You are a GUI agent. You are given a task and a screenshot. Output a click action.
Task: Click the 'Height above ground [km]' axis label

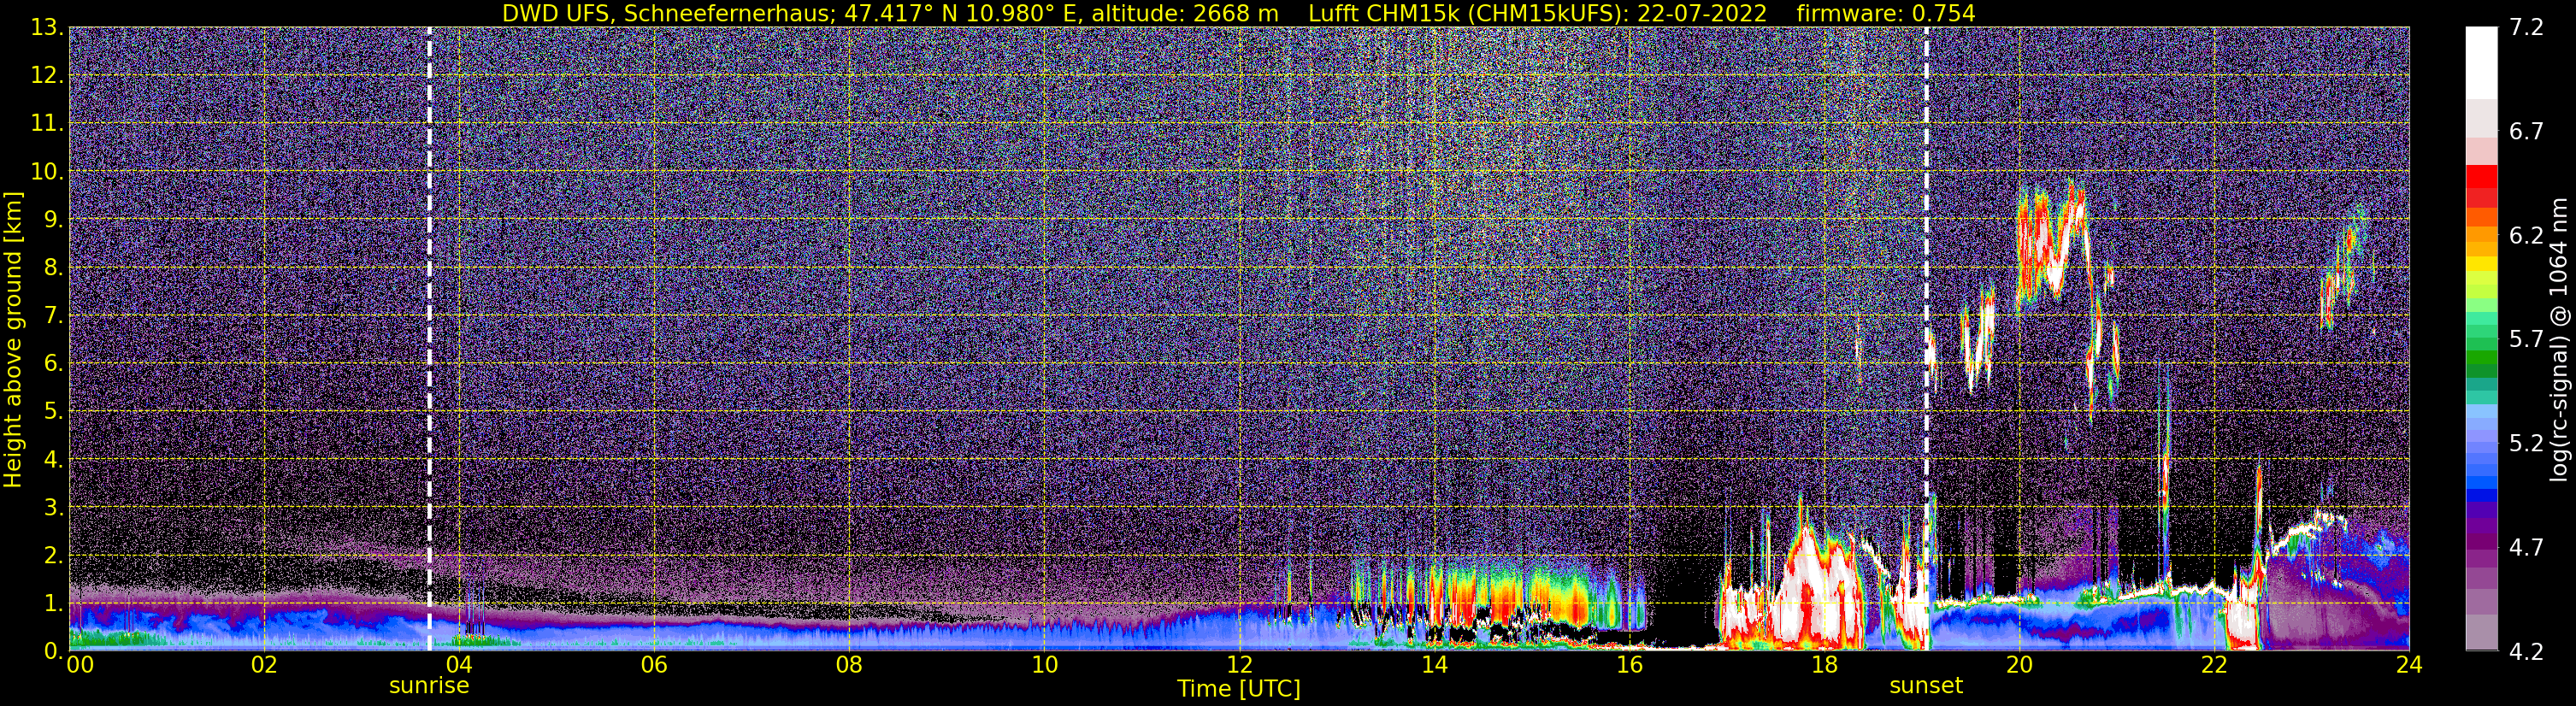[x=13, y=339]
